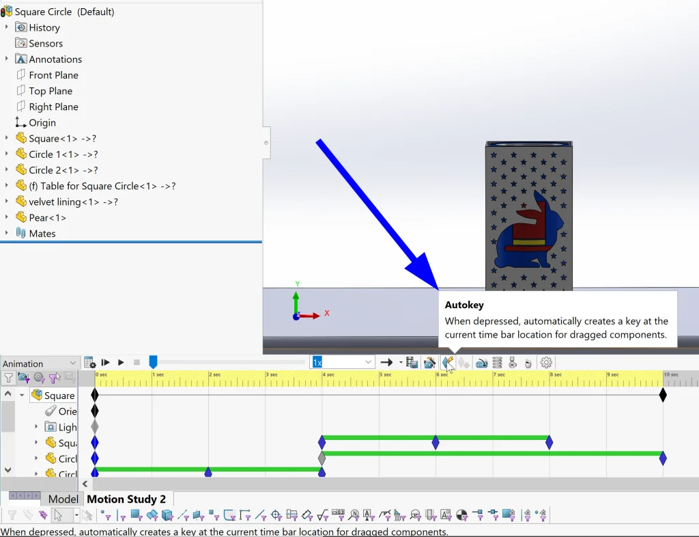Click Square key point at 8 sec
The height and width of the screenshot is (537, 699).
click(x=550, y=443)
